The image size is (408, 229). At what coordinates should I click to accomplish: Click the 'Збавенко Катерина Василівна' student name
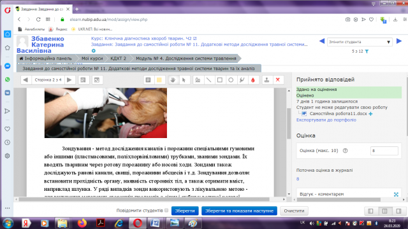click(x=40, y=45)
